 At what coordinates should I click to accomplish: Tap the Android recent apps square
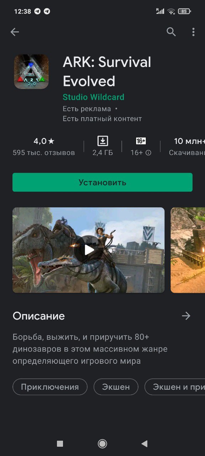pos(60,444)
